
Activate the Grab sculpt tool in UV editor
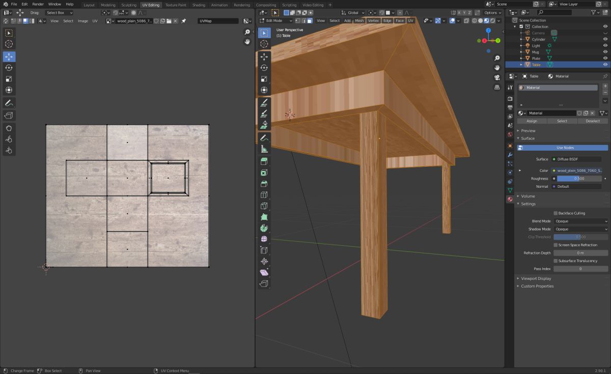click(9, 128)
